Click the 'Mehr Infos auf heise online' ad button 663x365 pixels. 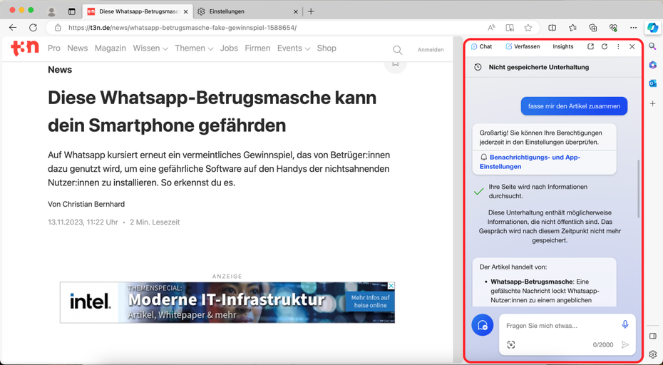click(x=371, y=302)
